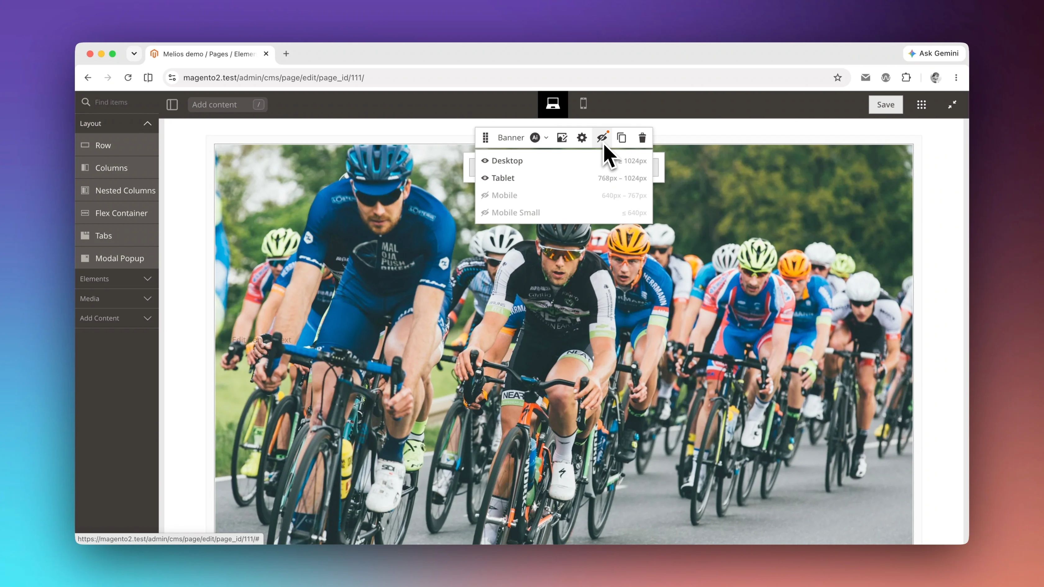Image resolution: width=1044 pixels, height=587 pixels.
Task: Collapse the Layout section
Action: coord(116,123)
